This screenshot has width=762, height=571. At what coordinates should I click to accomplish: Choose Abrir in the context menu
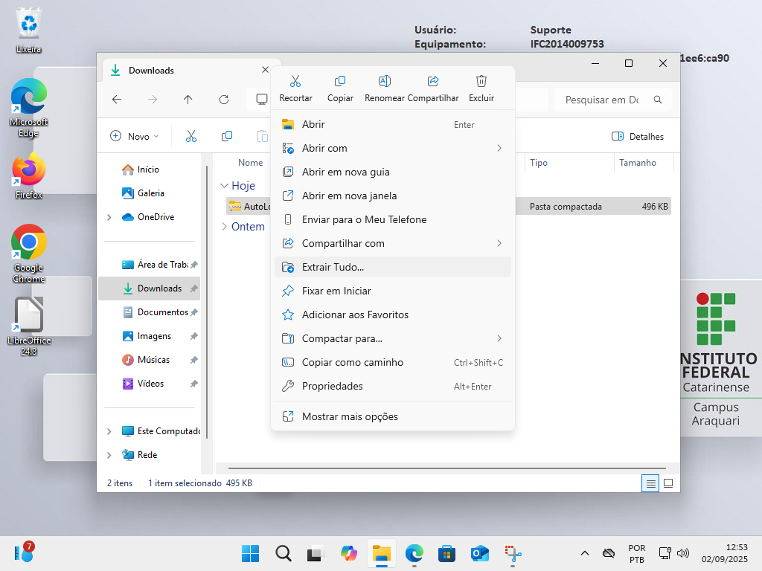(x=393, y=124)
